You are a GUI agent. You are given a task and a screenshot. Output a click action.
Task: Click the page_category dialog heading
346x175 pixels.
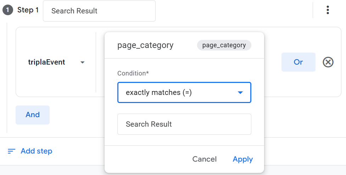(145, 45)
